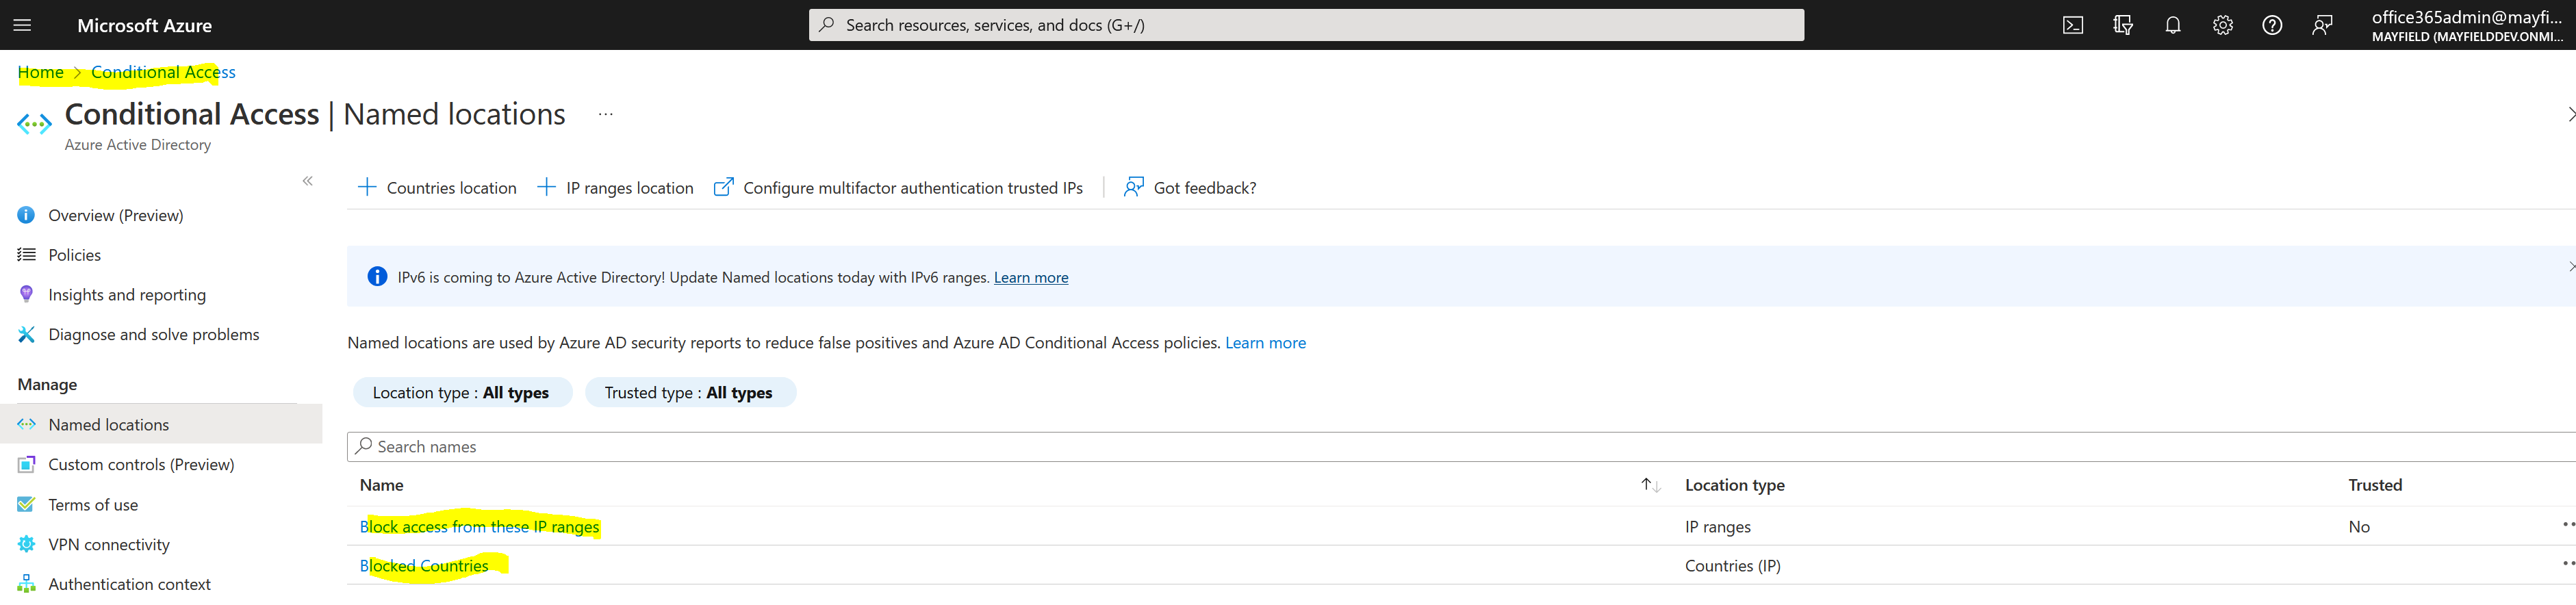
Task: Click the plus icon for IP ranges location
Action: pyautogui.click(x=546, y=187)
